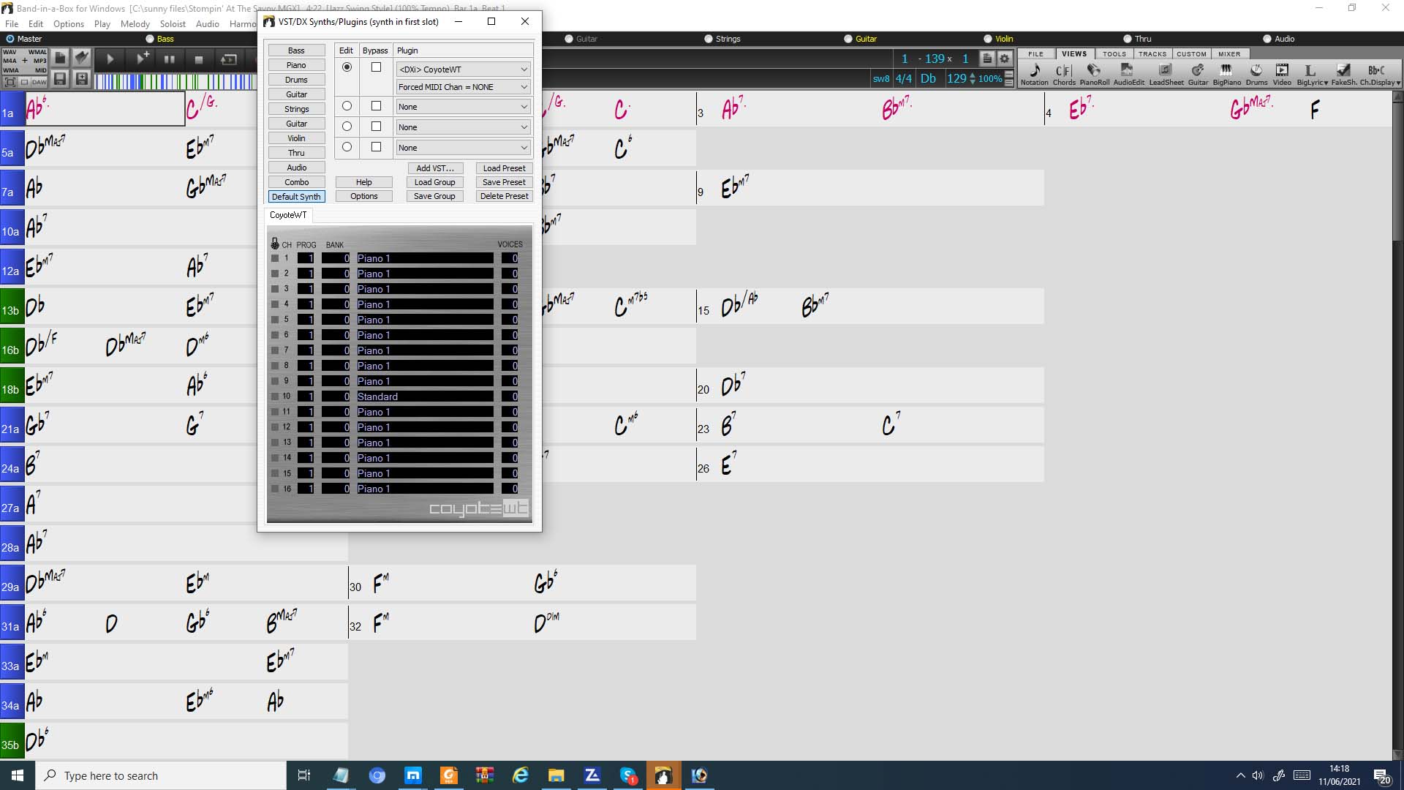Click the Default Synth button
Viewport: 1404px width, 790px height.
coord(296,197)
